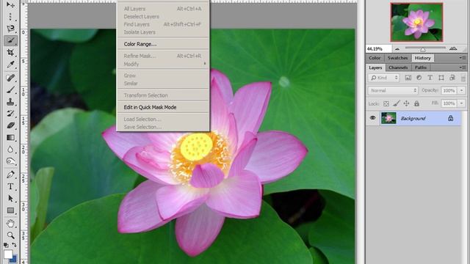Select the Blur tool
The image size is (470, 264).
(x=10, y=150)
